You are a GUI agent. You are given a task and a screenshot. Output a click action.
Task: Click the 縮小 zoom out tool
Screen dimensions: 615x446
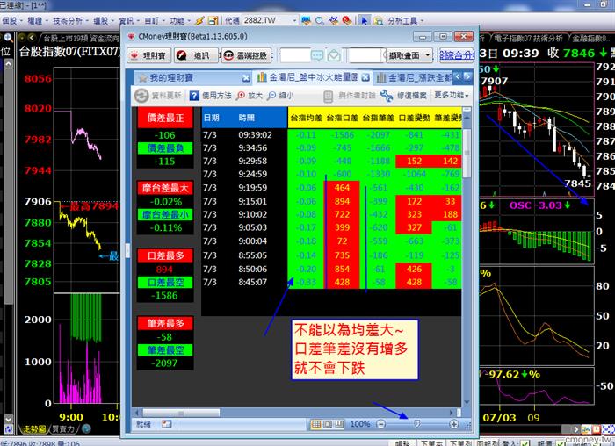click(x=280, y=96)
